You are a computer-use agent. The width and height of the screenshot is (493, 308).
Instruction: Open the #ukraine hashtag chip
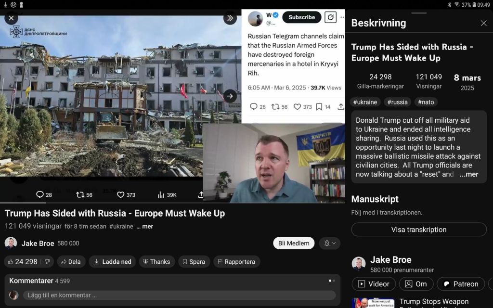point(365,102)
